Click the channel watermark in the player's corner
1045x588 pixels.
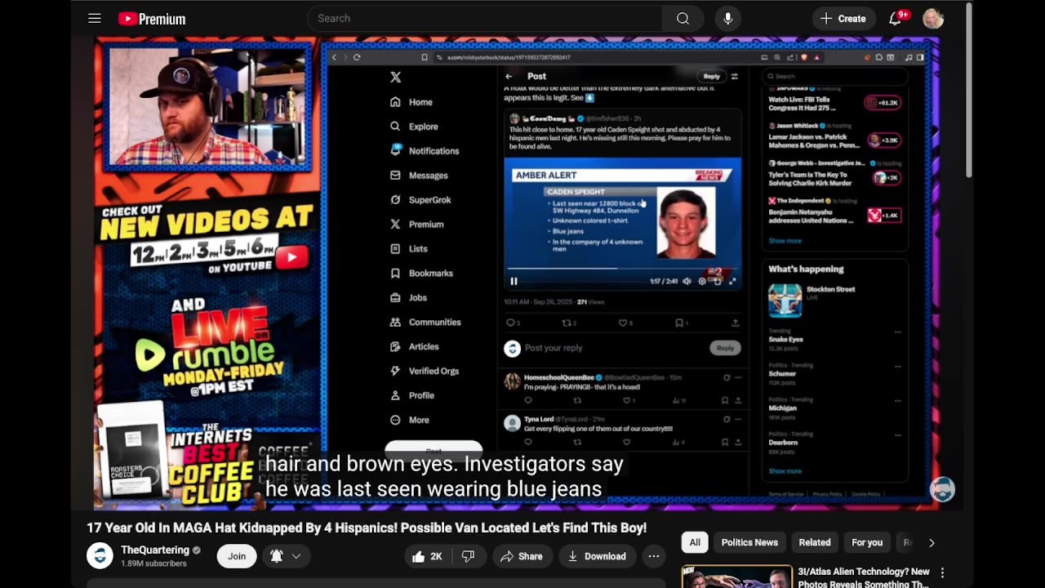click(x=942, y=488)
